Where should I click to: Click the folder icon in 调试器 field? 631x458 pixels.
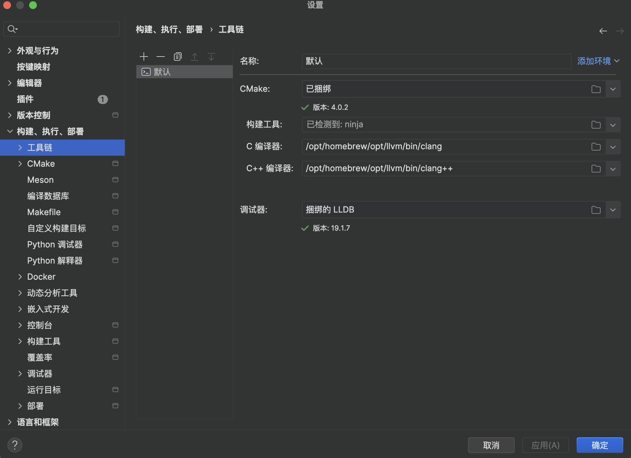(x=596, y=210)
